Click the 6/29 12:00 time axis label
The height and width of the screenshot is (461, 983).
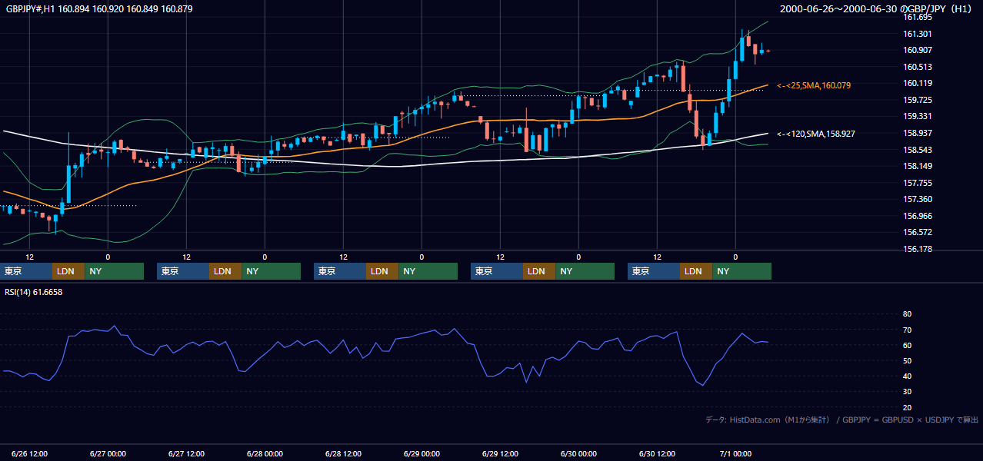(500, 454)
